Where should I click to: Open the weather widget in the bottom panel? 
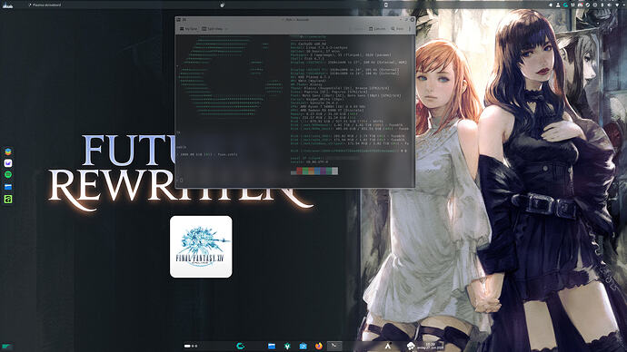(411, 346)
